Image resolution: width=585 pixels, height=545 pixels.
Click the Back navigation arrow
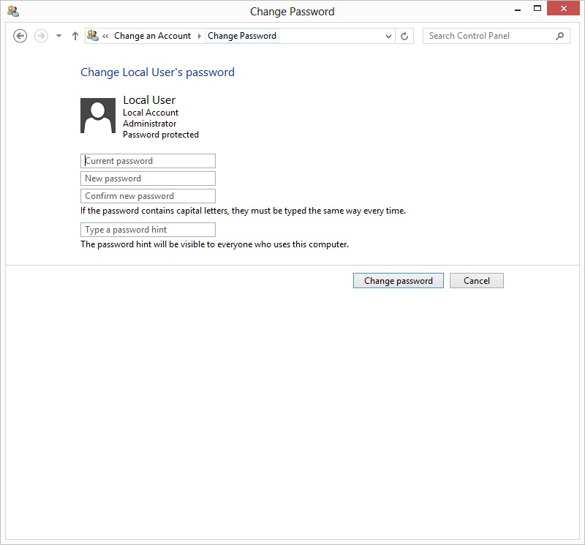click(20, 36)
